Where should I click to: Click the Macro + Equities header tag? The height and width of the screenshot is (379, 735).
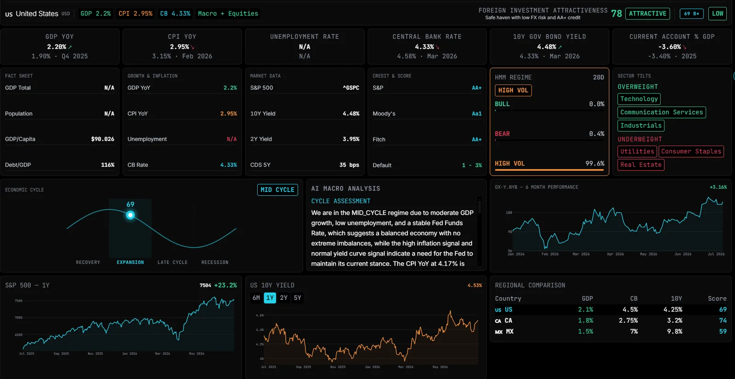click(x=228, y=14)
